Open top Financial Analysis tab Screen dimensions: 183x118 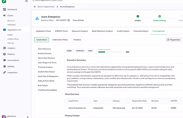coord(141,31)
